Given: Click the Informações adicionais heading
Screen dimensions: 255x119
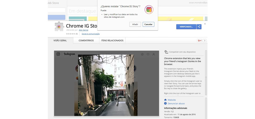Looking at the screenshot, I should (176, 108).
